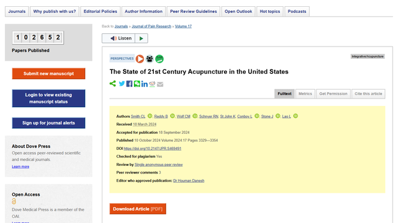This screenshot has width=397, height=223.
Task: Open ORCID icon next to Smith CL
Action: (150, 116)
